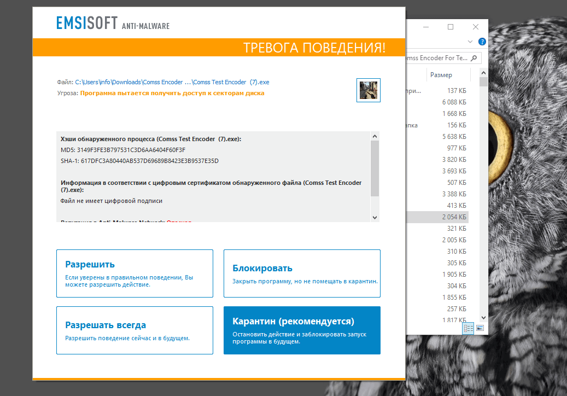567x396 pixels.
Task: Choose Блокировать to close the program
Action: [x=302, y=273]
